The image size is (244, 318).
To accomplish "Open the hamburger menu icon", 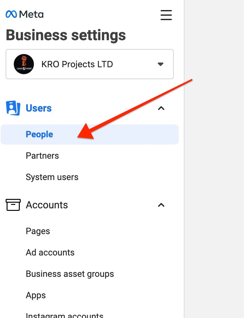I will pos(166,15).
